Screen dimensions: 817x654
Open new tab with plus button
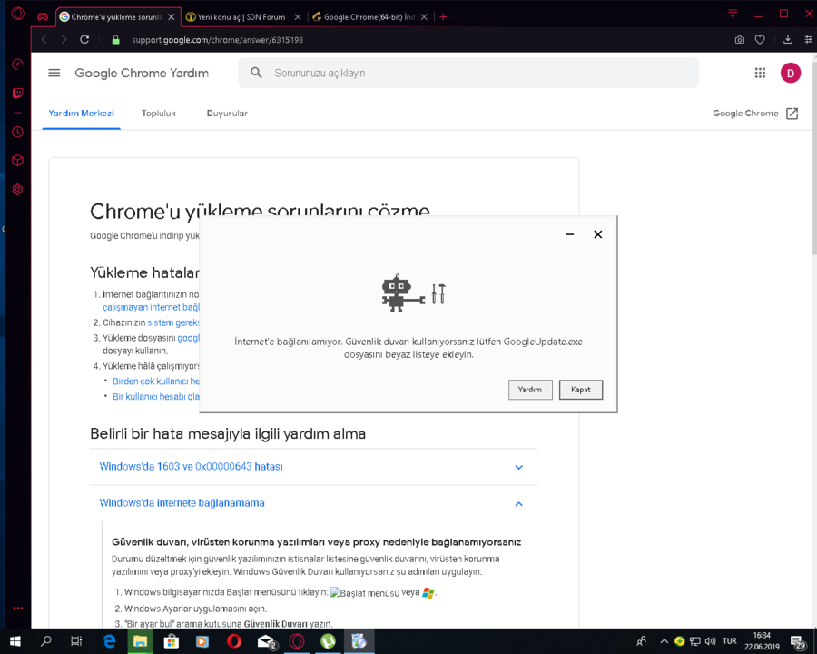click(x=443, y=17)
